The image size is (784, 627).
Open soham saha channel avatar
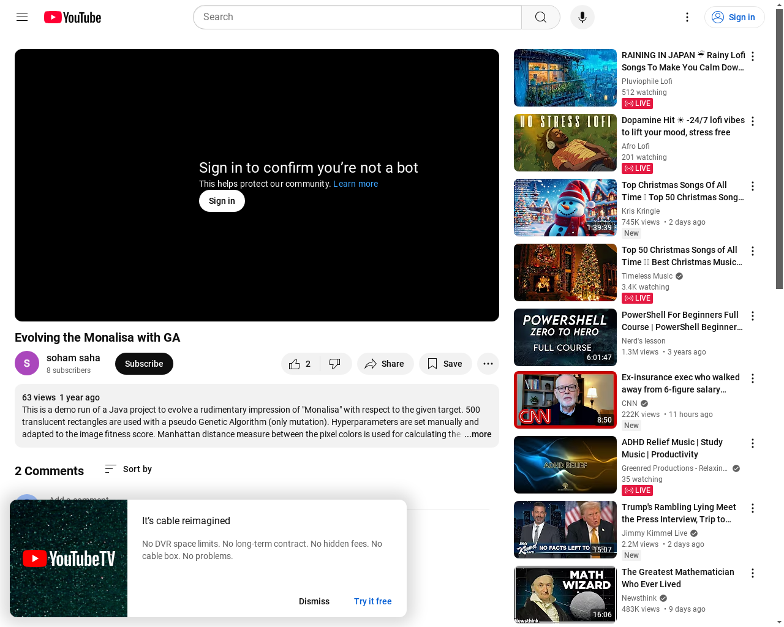[x=27, y=364]
